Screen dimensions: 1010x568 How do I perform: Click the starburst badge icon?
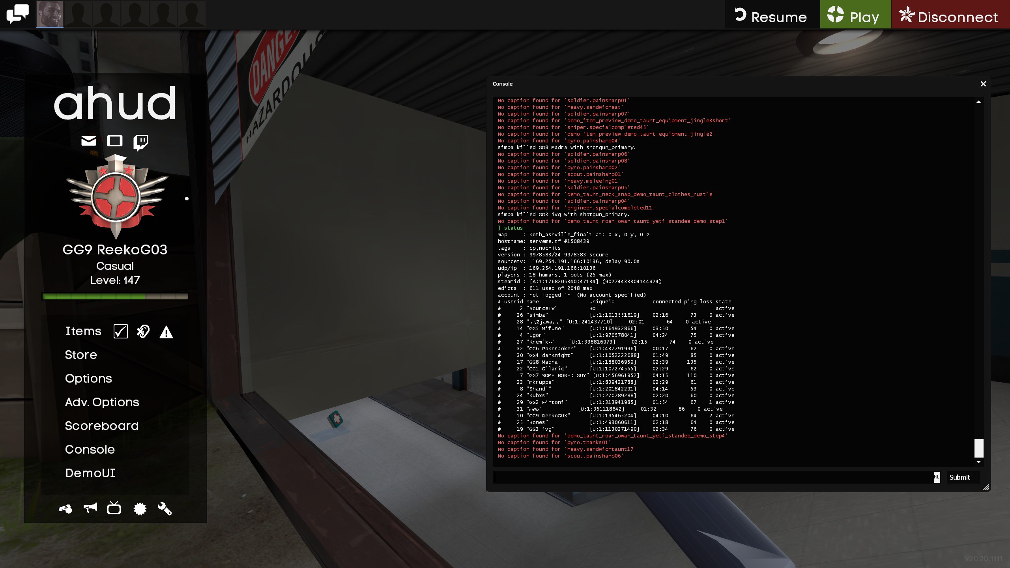(x=140, y=509)
